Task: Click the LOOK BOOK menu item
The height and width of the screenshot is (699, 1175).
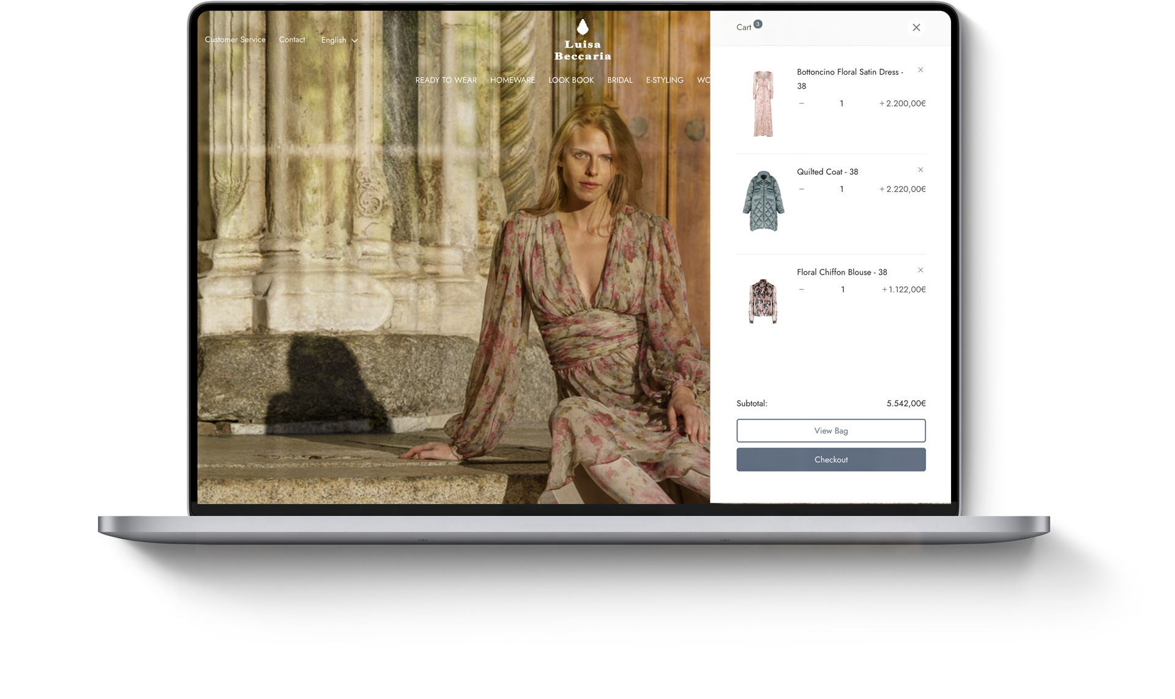Action: (x=570, y=80)
